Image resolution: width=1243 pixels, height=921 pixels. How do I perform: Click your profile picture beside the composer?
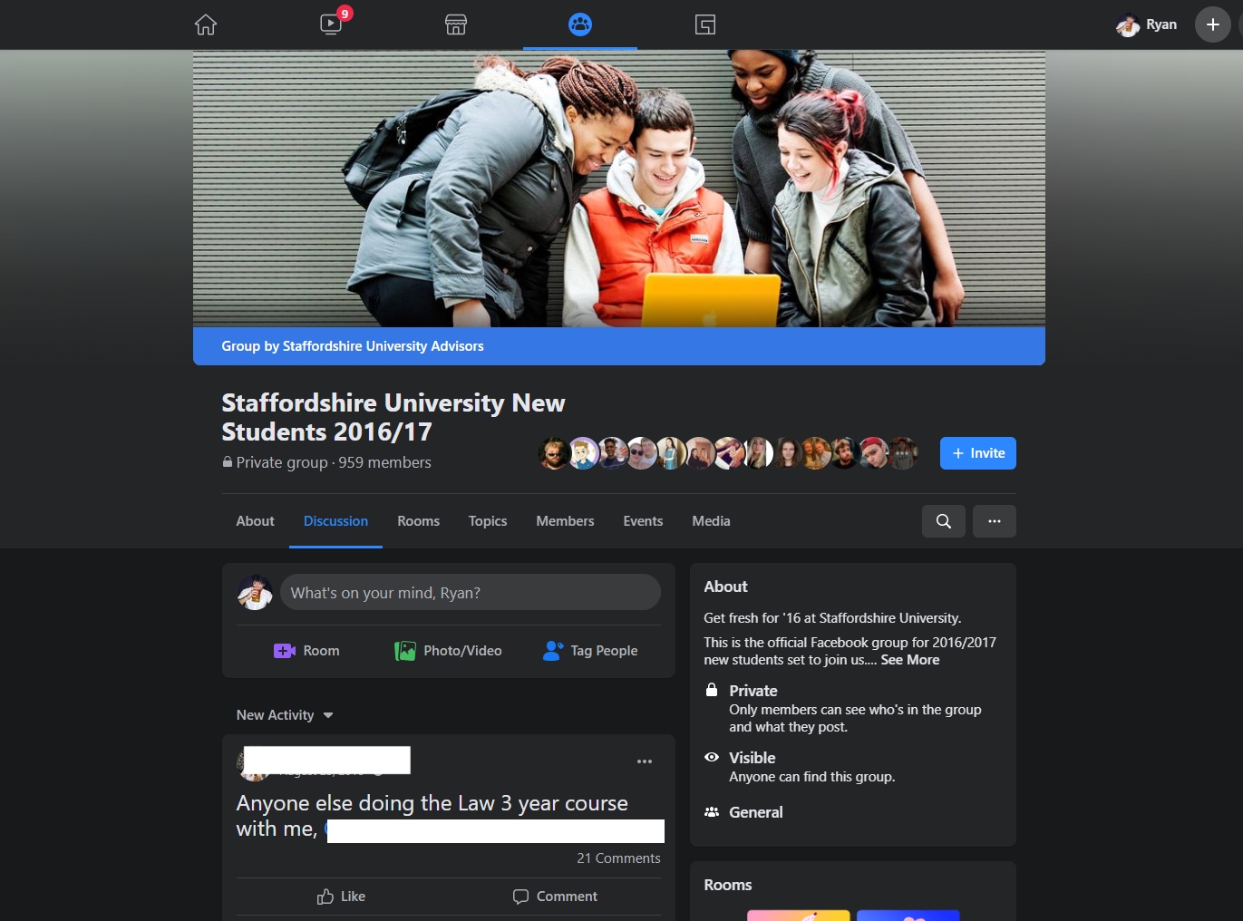click(255, 593)
